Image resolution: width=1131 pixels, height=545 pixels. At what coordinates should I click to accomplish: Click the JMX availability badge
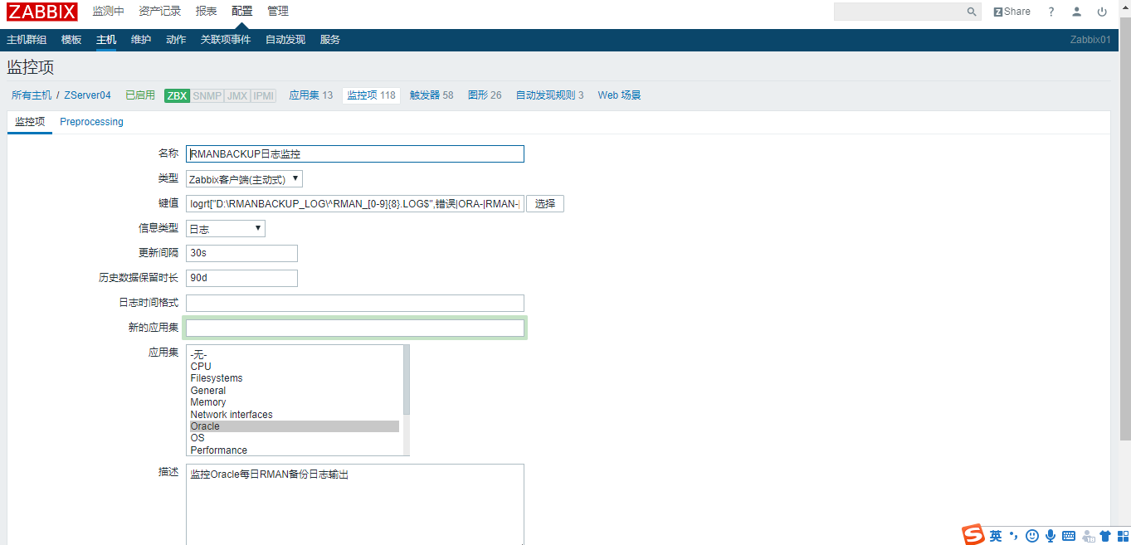[237, 95]
